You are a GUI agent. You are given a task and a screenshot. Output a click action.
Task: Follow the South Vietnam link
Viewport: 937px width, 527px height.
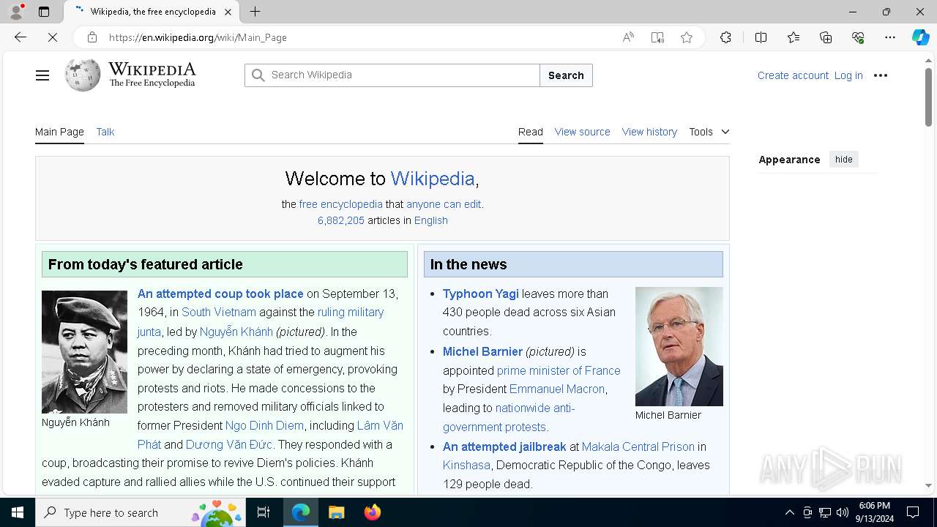point(219,312)
